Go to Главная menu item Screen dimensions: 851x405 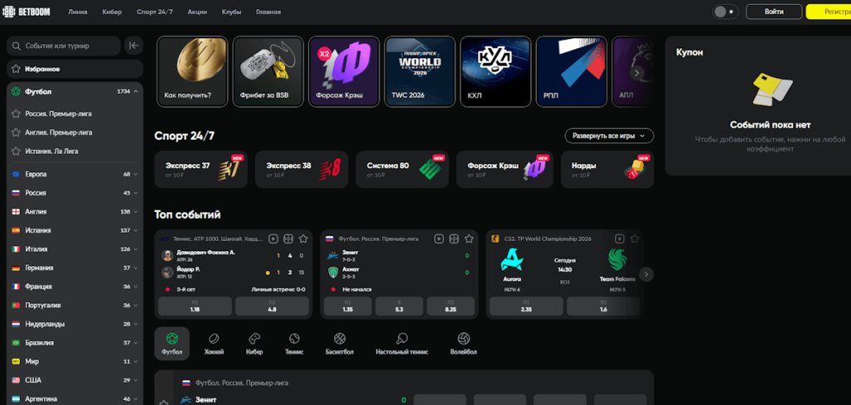pos(268,12)
